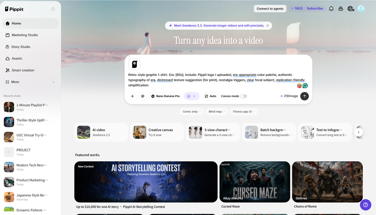Open the Product Marketing… recent chat
376x215 pixels.
31,182
